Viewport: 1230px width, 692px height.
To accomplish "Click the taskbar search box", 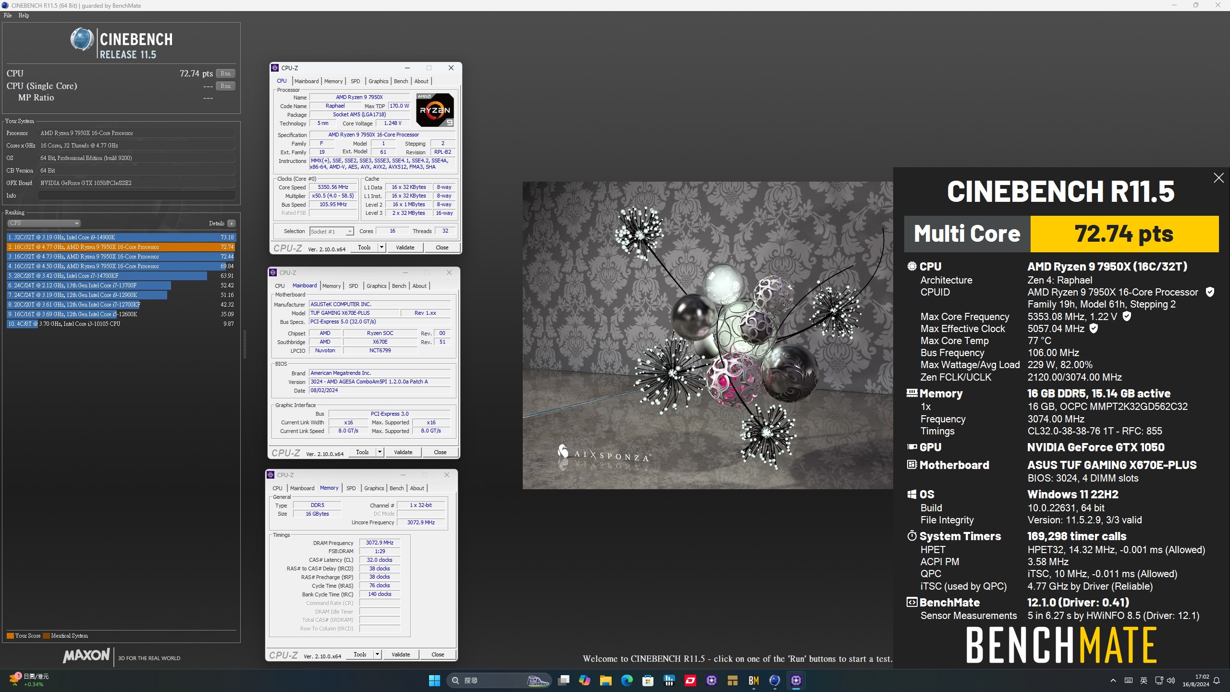I will 500,680.
